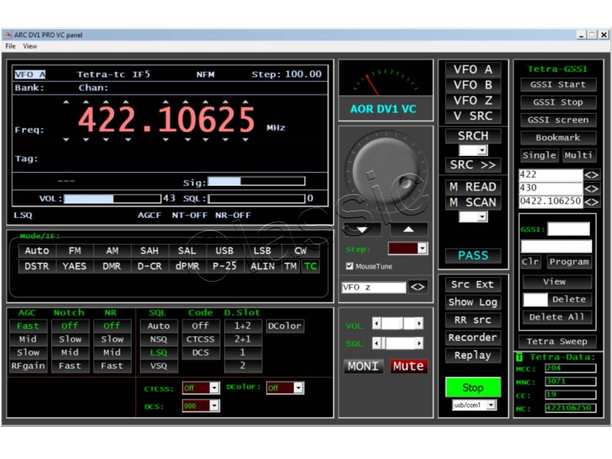Select the USB mode
Image resolution: width=612 pixels, height=459 pixels.
[225, 250]
